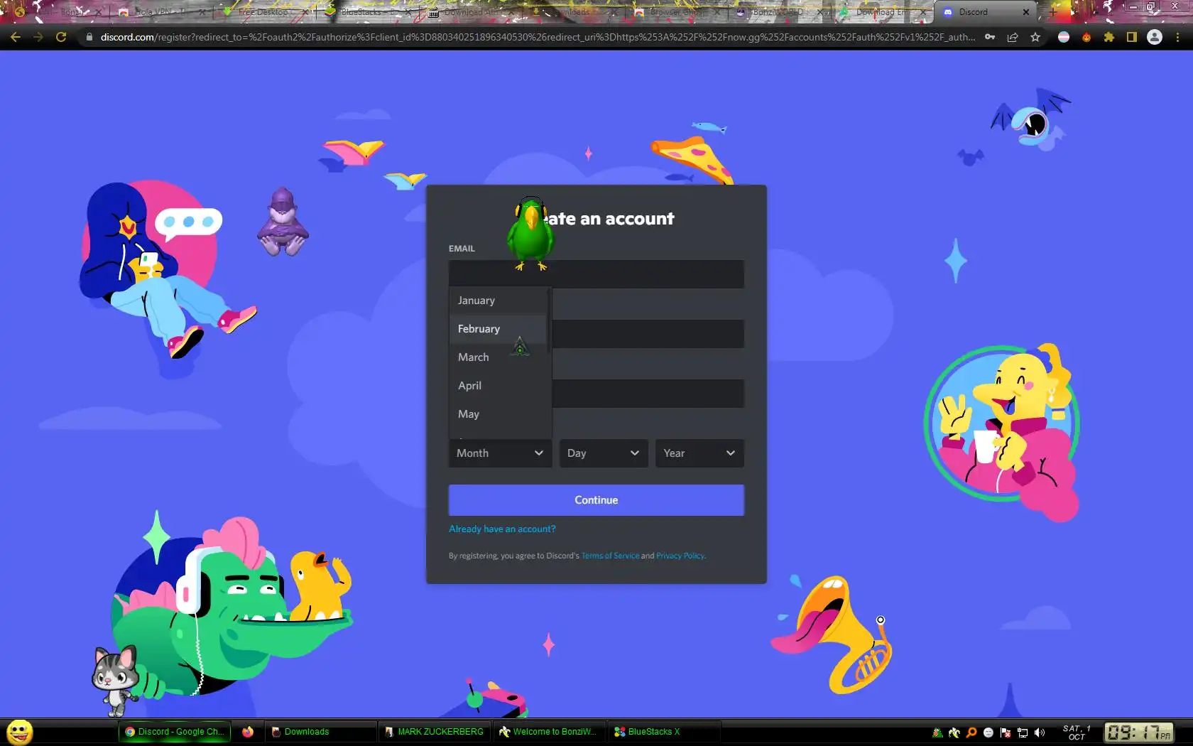Click the red-flag security tray icon
This screenshot has width=1193, height=746.
(1006, 733)
